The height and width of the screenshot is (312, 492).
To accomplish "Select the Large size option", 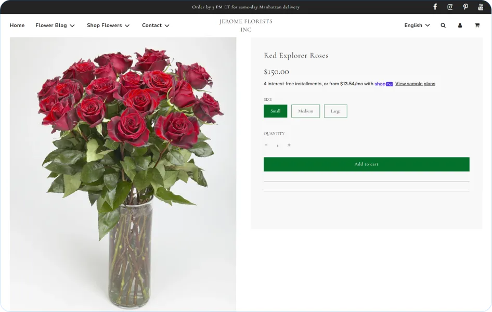I will 335,111.
